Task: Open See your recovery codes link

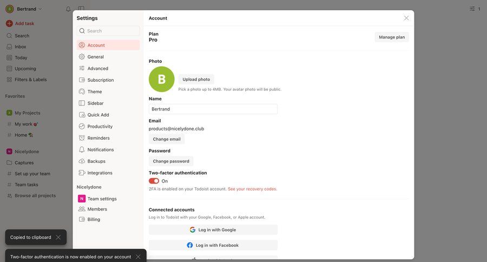Action: 253,189
